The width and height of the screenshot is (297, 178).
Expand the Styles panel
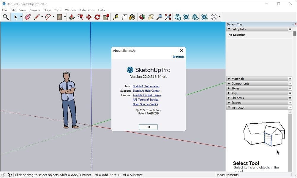click(229, 88)
